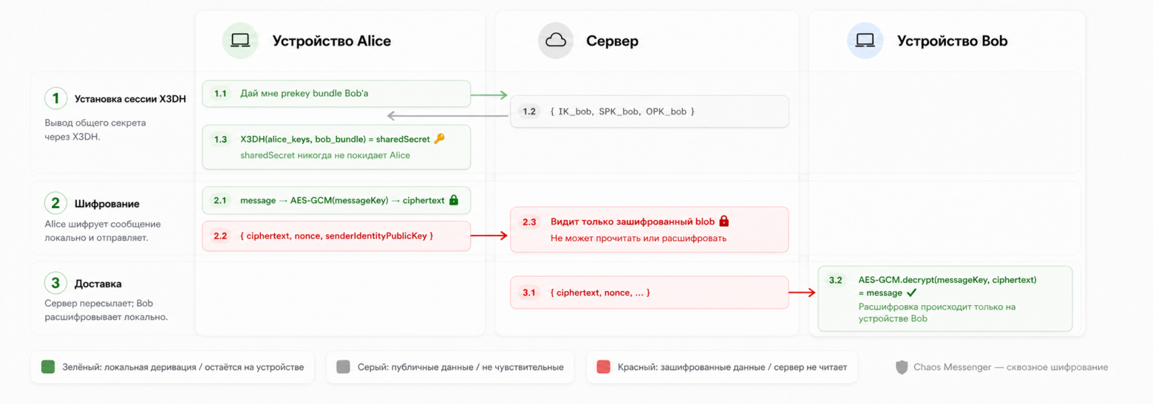
Task: Click the laptop icon beside Устройство Alice
Action: click(240, 41)
